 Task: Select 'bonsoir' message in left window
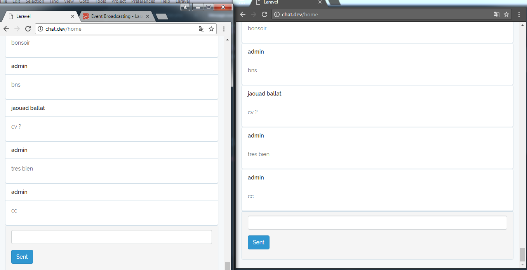(21, 43)
